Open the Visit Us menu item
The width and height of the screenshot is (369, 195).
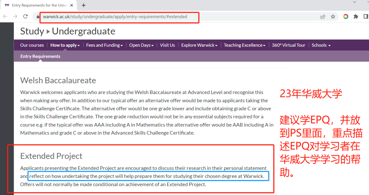(167, 45)
